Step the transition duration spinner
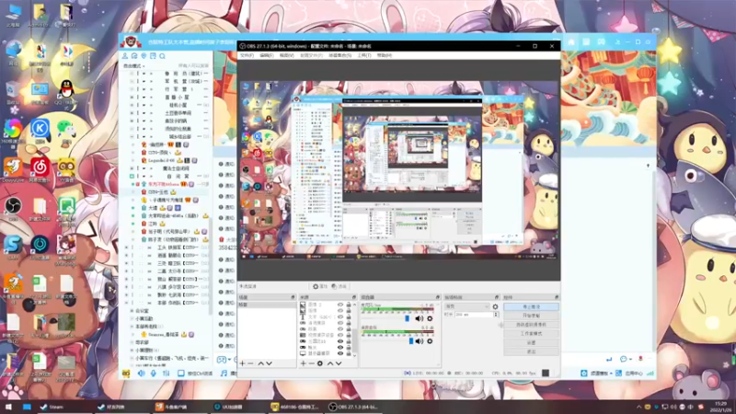 pyautogui.click(x=496, y=315)
